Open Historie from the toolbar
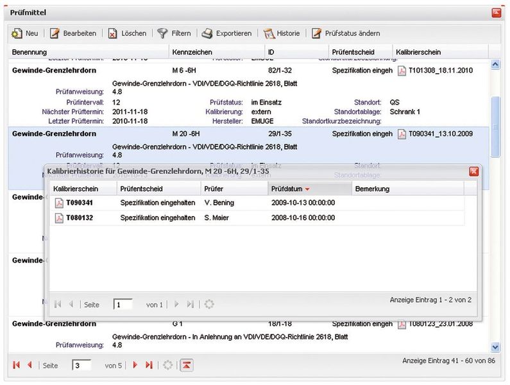This screenshot has width=510, height=385. (x=282, y=33)
